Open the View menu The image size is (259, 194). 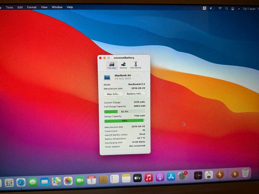point(44,7)
